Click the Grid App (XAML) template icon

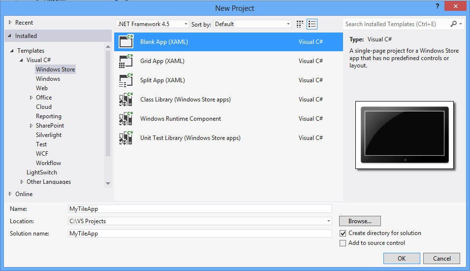coord(126,61)
